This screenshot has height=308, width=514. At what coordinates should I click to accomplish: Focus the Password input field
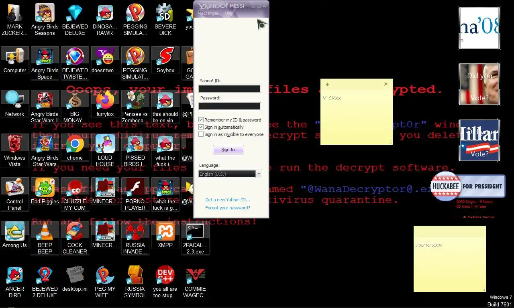230,106
